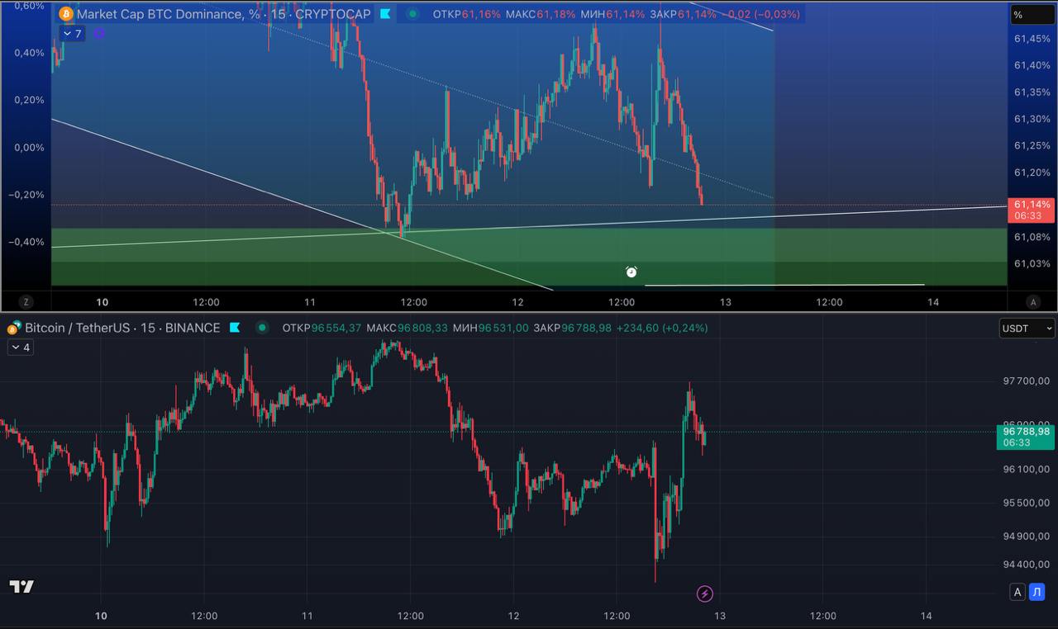Click the TradingView logo
This screenshot has height=629, width=1058.
[x=21, y=587]
